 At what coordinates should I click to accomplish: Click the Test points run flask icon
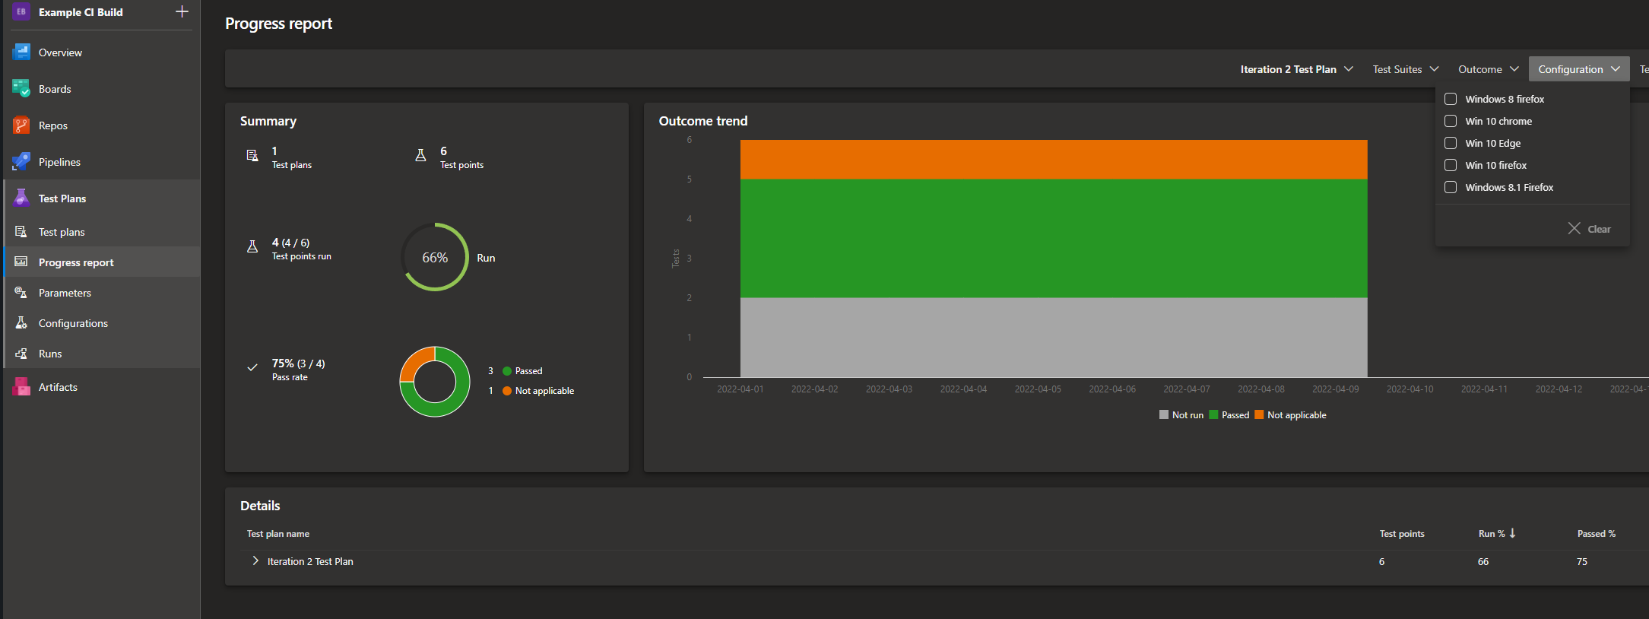252,247
